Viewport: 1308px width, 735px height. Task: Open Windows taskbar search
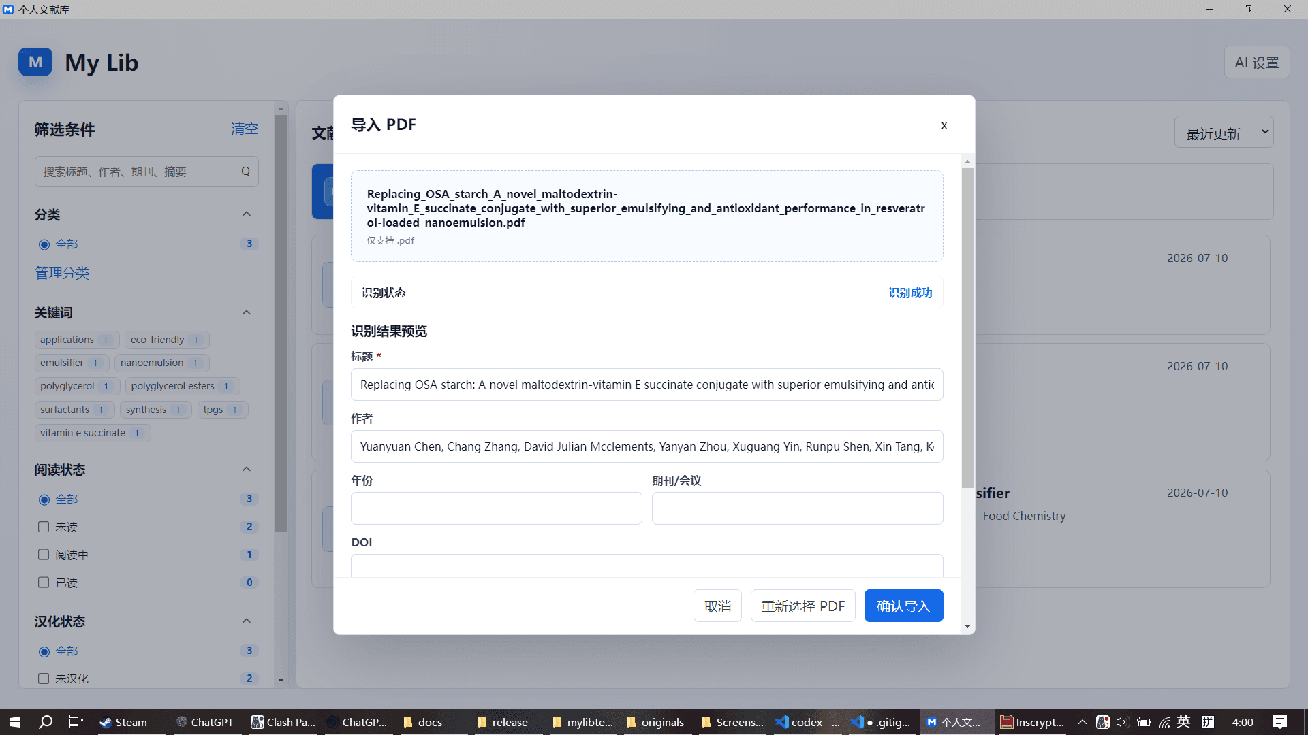46,722
